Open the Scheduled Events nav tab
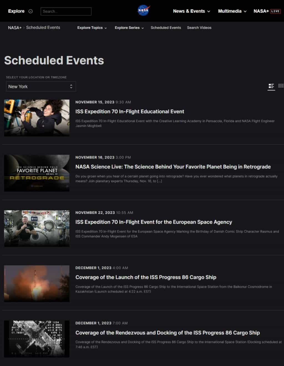 point(166,28)
